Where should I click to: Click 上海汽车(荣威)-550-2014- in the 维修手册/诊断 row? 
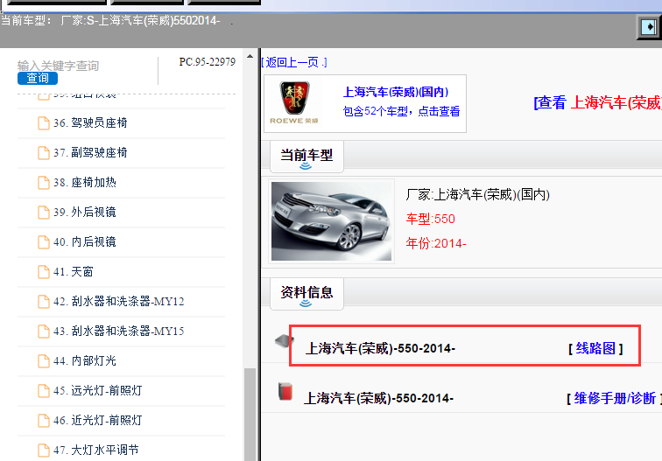(378, 398)
